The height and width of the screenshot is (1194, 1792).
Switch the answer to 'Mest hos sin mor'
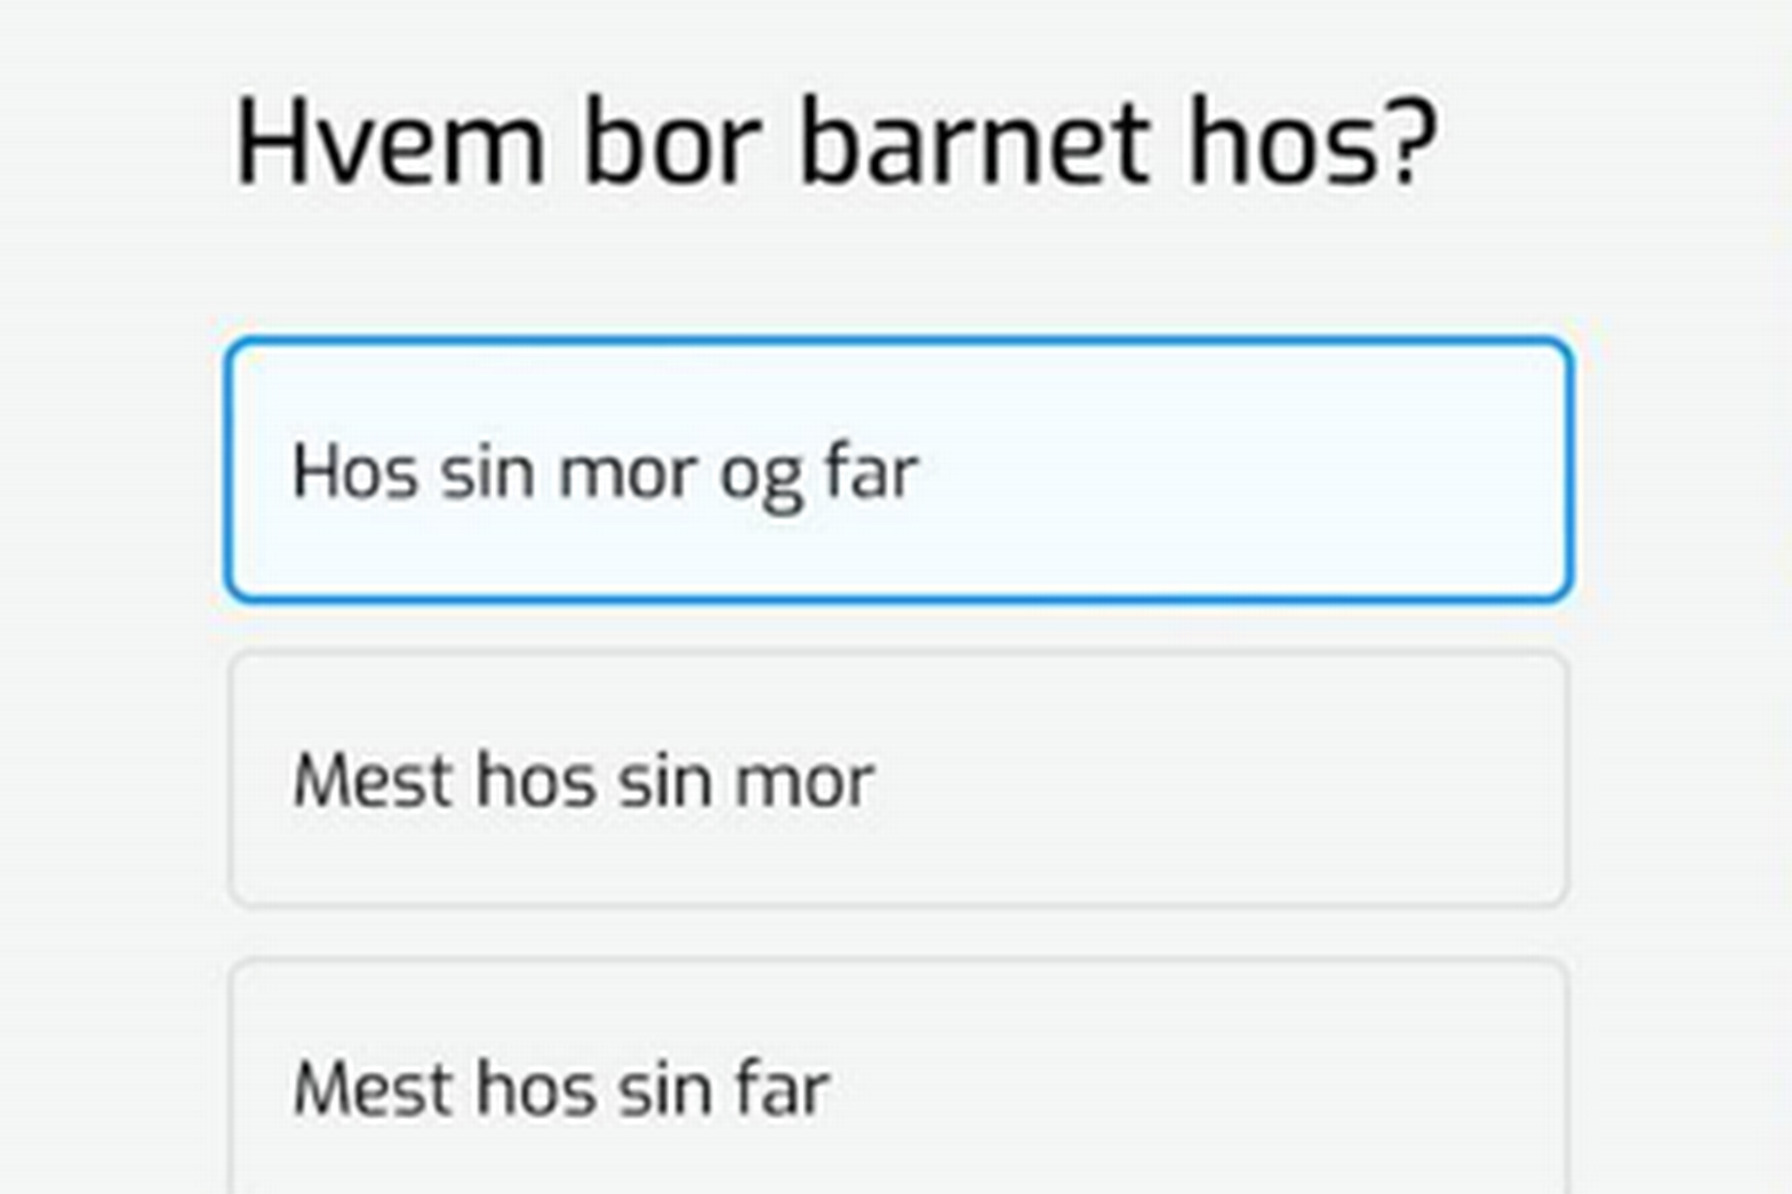pos(897,779)
